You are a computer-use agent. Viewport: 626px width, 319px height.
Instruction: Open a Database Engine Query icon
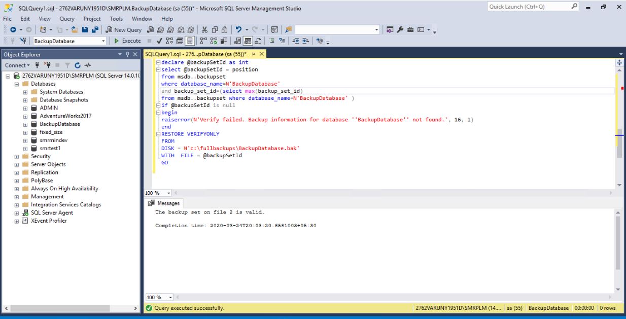[x=151, y=30]
